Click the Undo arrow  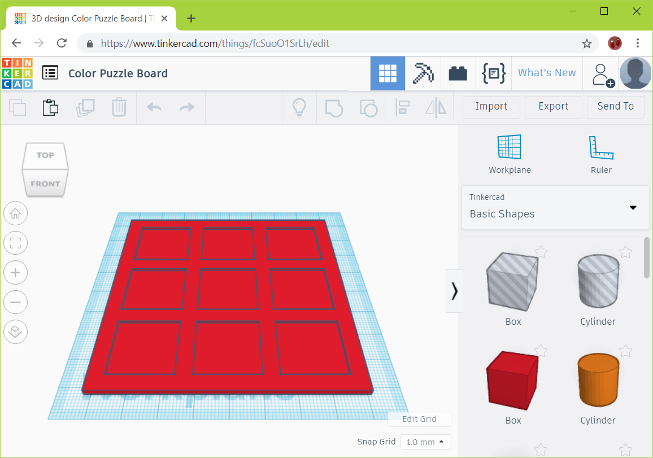pos(153,107)
